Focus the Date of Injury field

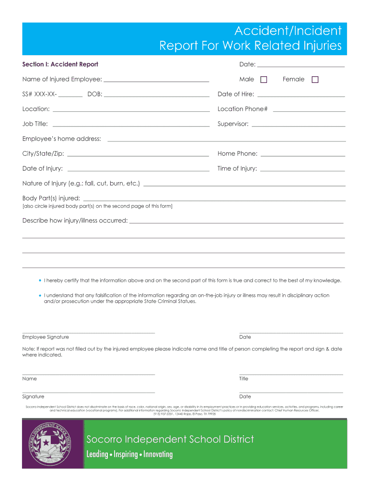coord(139,168)
